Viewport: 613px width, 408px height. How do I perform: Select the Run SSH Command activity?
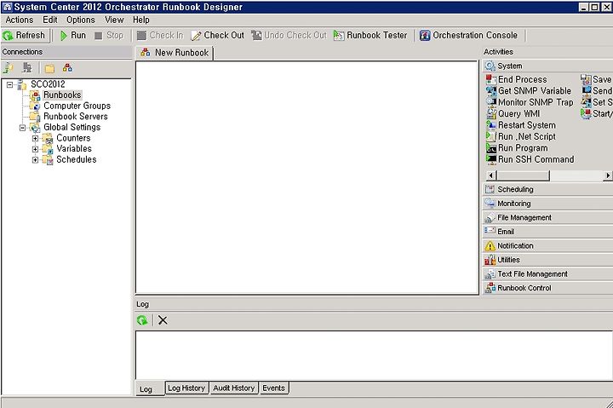[x=530, y=159]
